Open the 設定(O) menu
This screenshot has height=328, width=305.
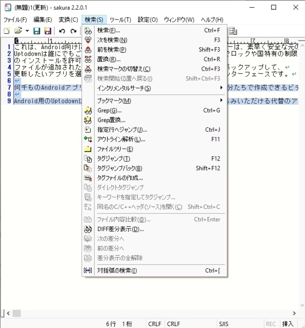coord(148,20)
